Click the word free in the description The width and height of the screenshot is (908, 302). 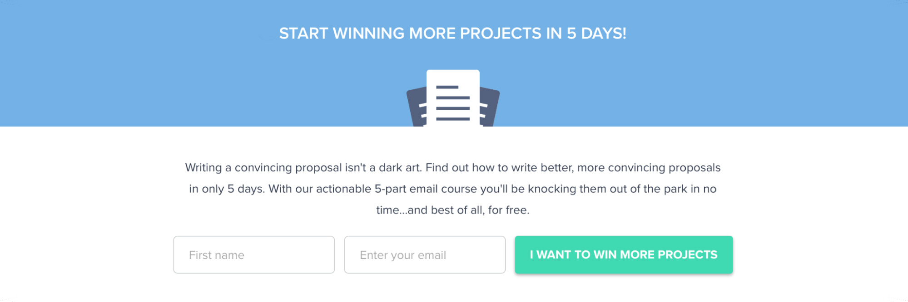pyautogui.click(x=518, y=210)
